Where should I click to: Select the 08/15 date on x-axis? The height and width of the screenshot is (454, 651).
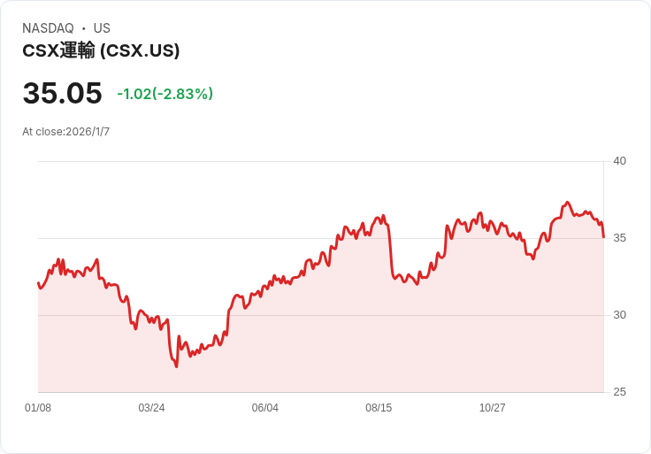point(379,408)
